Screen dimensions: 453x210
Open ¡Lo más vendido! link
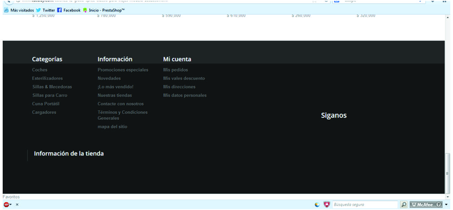[116, 87]
